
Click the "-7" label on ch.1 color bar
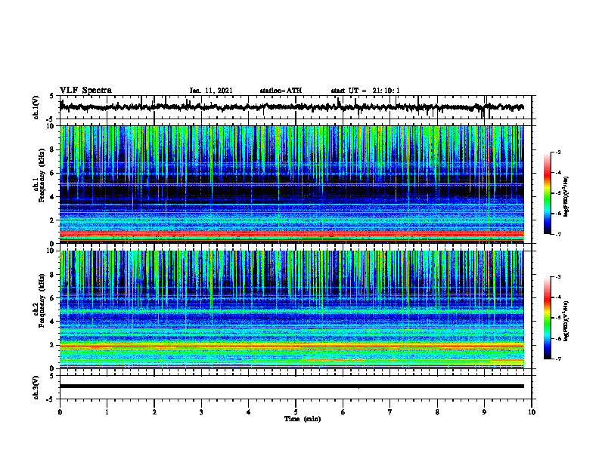pos(557,234)
